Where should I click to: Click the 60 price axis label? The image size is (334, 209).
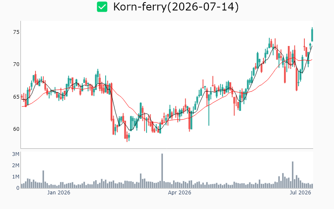point(16,129)
